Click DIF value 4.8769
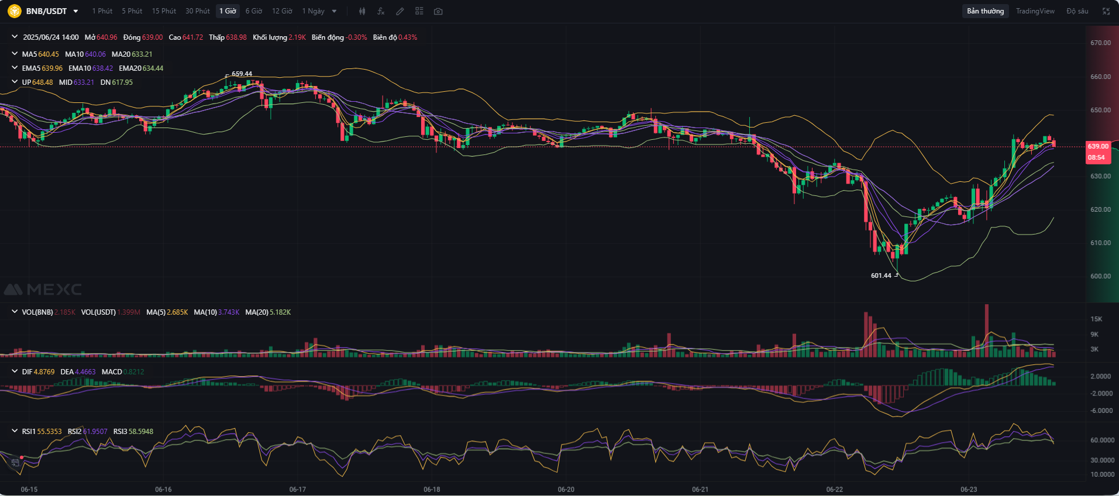The image size is (1119, 496). [x=44, y=371]
